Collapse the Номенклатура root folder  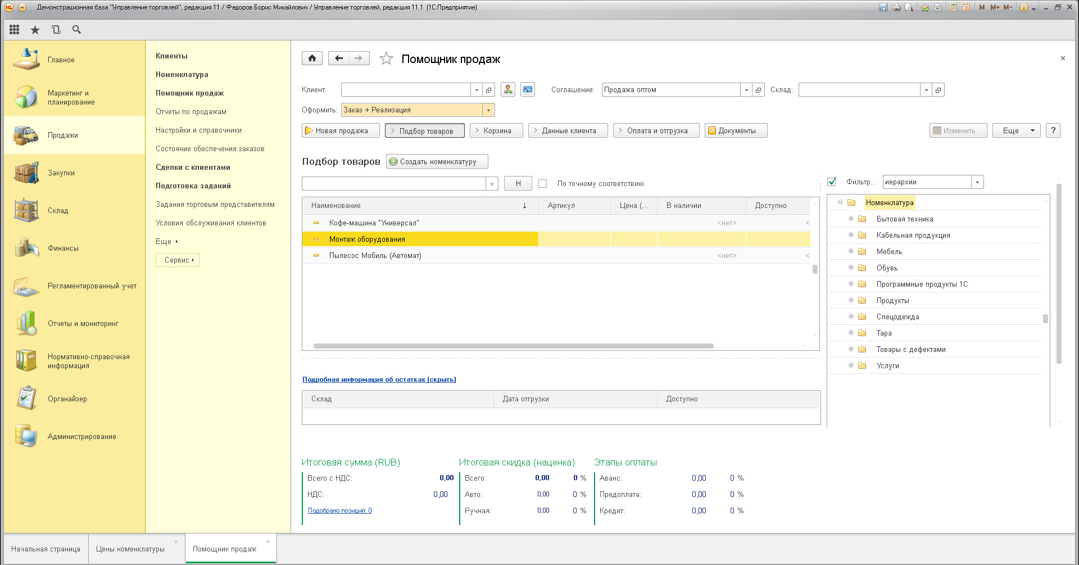pyautogui.click(x=840, y=202)
